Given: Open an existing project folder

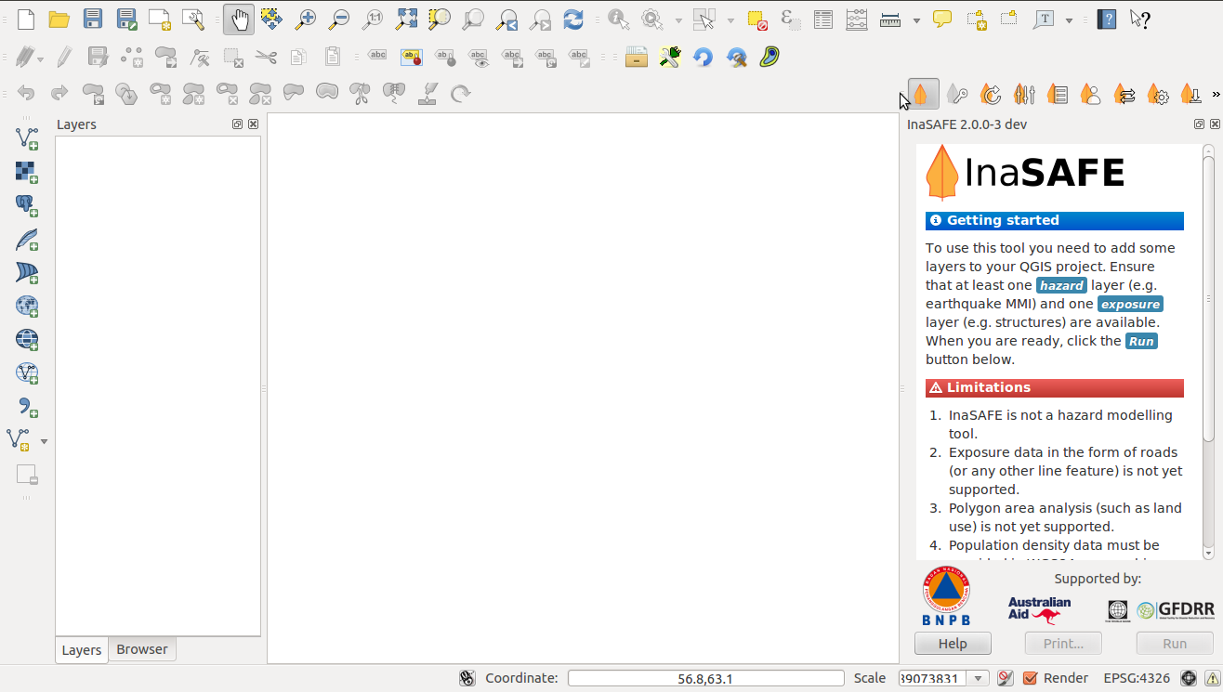Looking at the screenshot, I should [x=59, y=19].
